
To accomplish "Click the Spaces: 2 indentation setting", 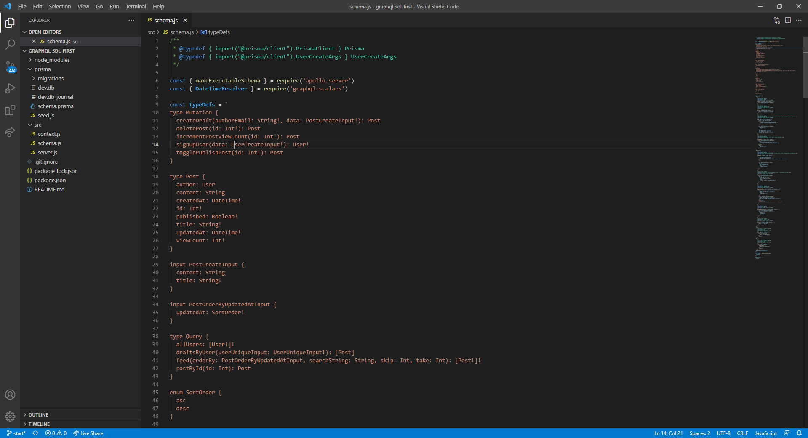I will pyautogui.click(x=700, y=433).
